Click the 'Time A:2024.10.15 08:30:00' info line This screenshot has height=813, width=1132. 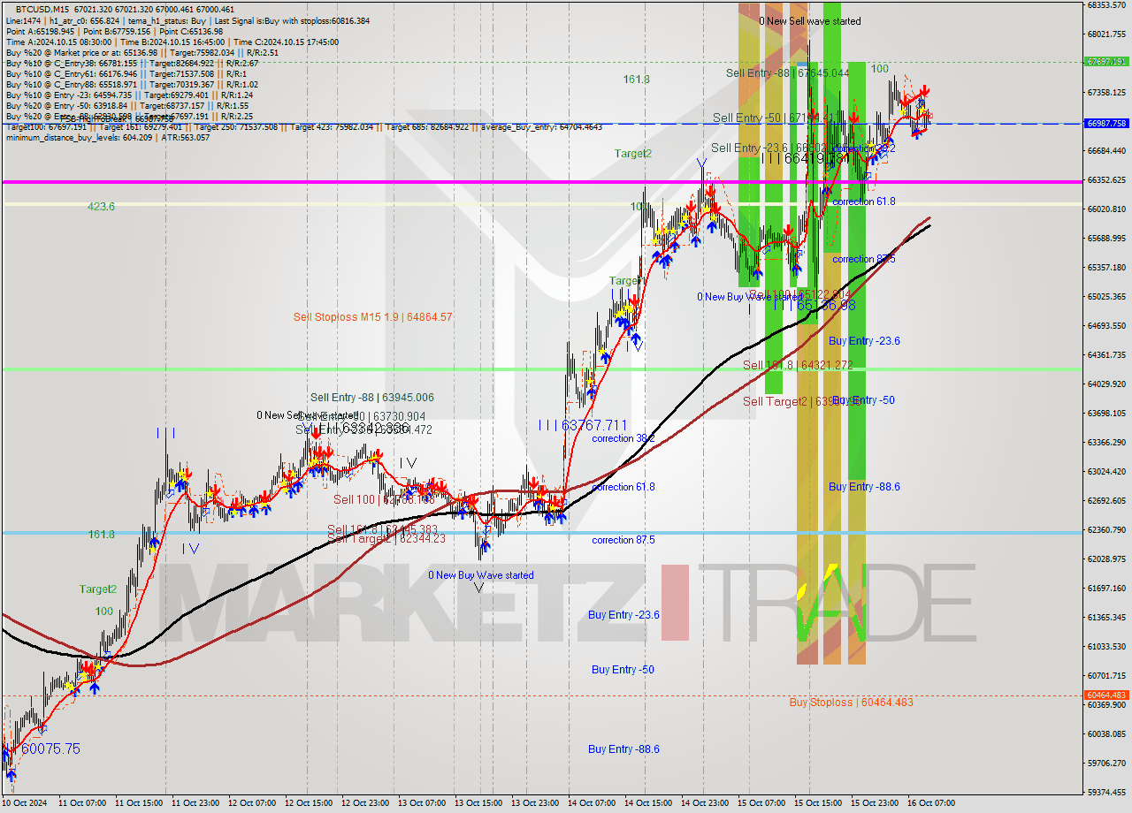tap(58, 42)
